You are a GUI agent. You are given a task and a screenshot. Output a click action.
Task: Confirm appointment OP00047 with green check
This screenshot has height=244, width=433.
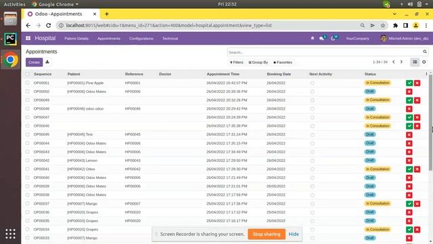pyautogui.click(x=409, y=117)
